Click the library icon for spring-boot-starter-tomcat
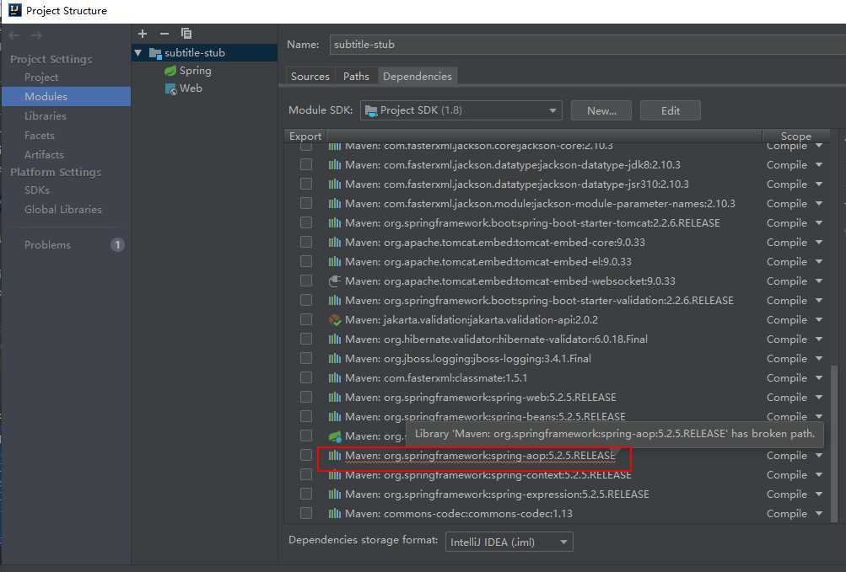 335,223
